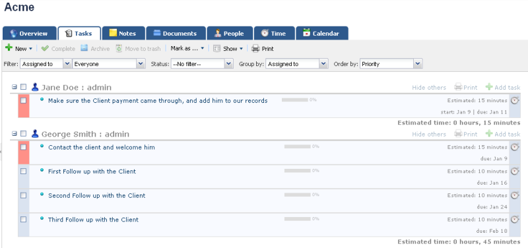Click the green plus New task icon
This screenshot has width=528, height=248.
(9, 48)
